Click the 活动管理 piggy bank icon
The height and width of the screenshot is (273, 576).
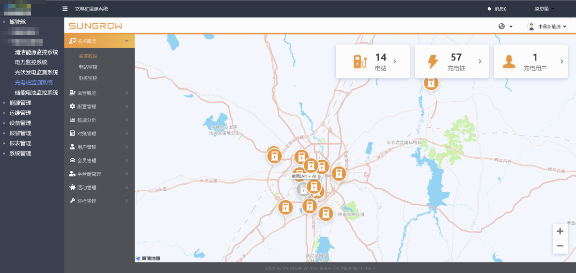click(72, 187)
